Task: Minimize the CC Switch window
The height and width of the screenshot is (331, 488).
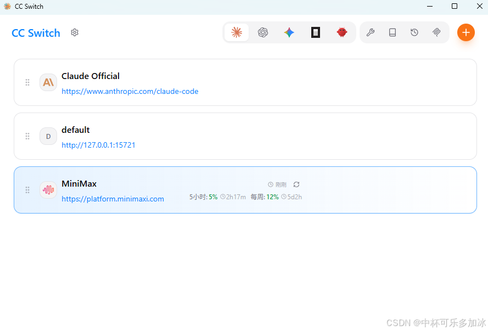Action: pyautogui.click(x=430, y=6)
